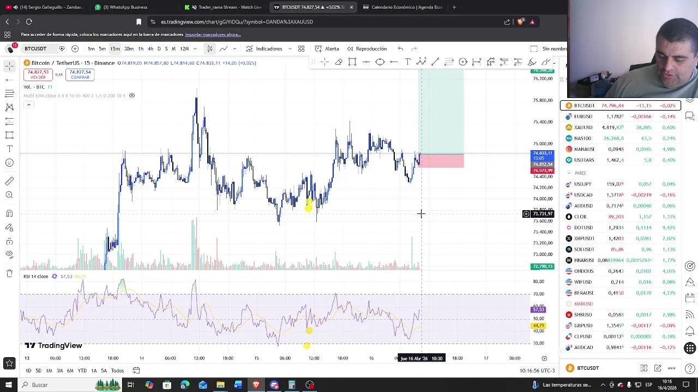Select XAUUSD row in watchlist
This screenshot has height=392, width=698.
621,127
